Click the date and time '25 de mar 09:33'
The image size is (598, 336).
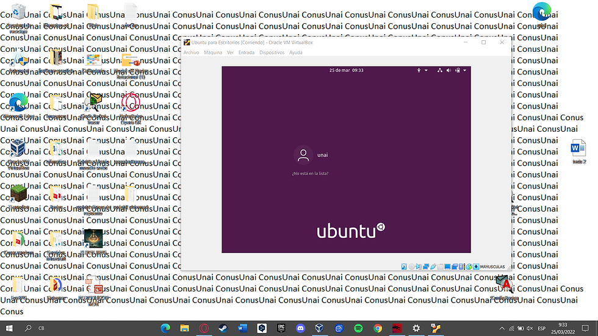(x=347, y=71)
